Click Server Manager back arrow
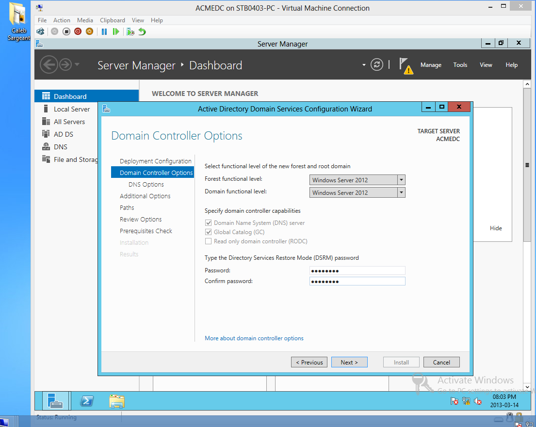Viewport: 536px width, 427px height. click(49, 64)
